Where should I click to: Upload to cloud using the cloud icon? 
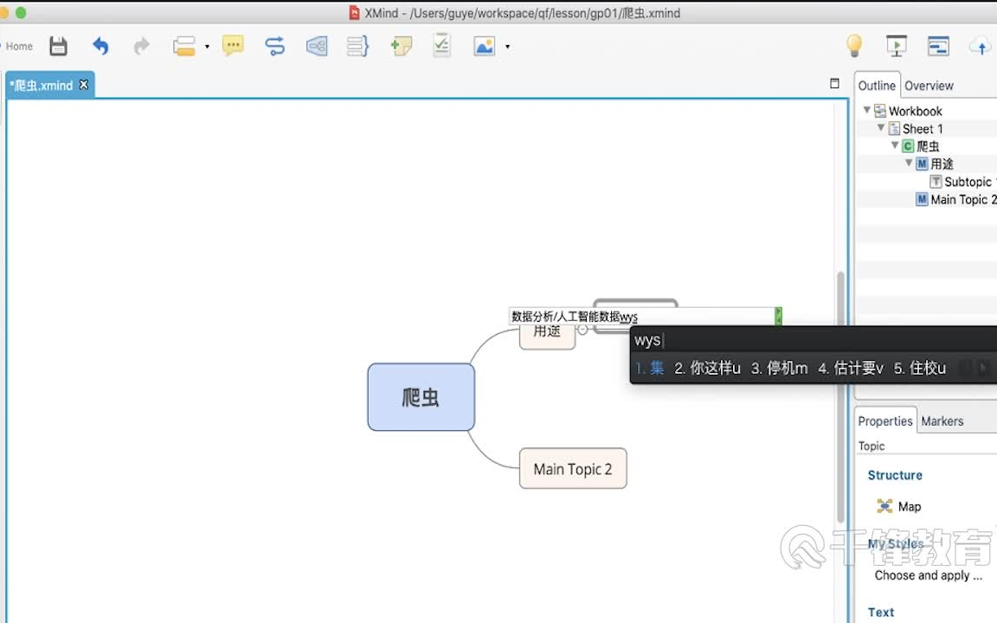[x=979, y=45]
